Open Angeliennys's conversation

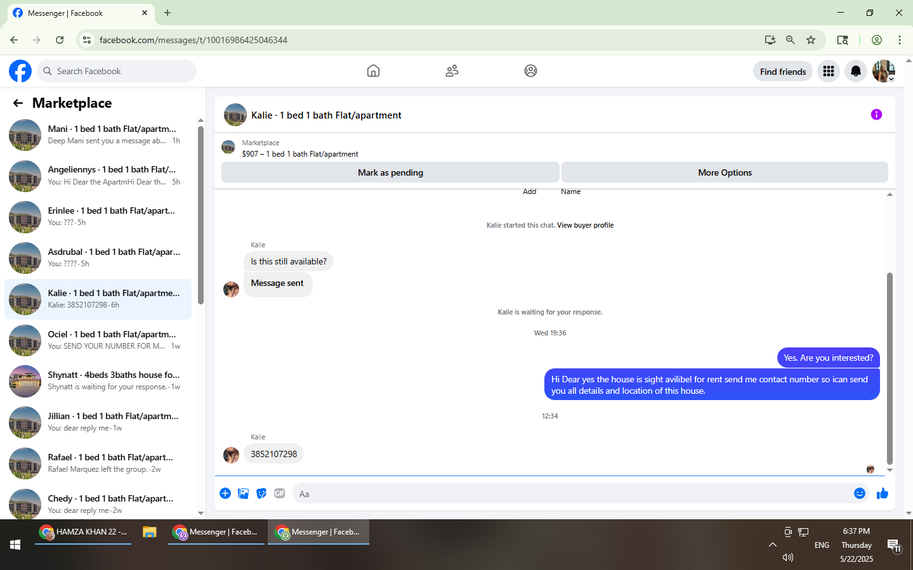pyautogui.click(x=98, y=176)
